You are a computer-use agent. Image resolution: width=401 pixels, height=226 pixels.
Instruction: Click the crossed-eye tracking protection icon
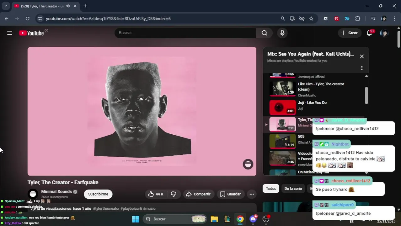302,19
